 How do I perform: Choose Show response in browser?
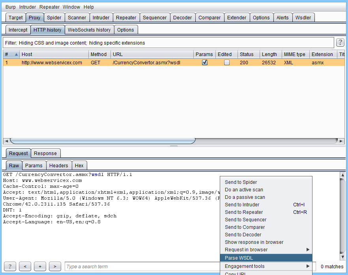pyautogui.click(x=266, y=242)
